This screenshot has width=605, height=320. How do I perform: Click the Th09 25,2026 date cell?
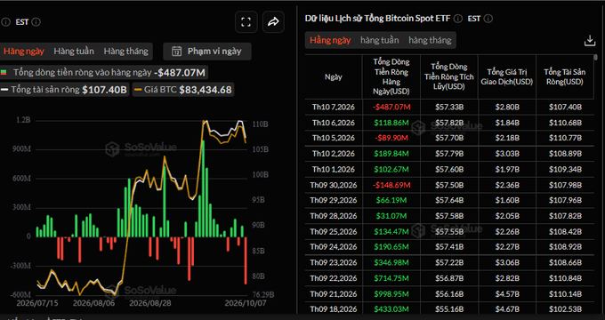(x=334, y=232)
